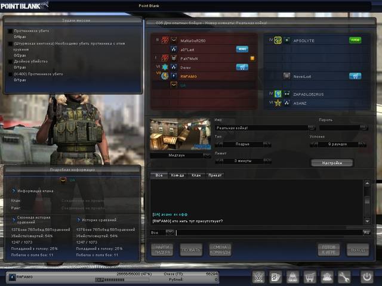Click the shop status badge next to Derex
Image resolution: width=382 pixels, height=286 pixels.
242,67
